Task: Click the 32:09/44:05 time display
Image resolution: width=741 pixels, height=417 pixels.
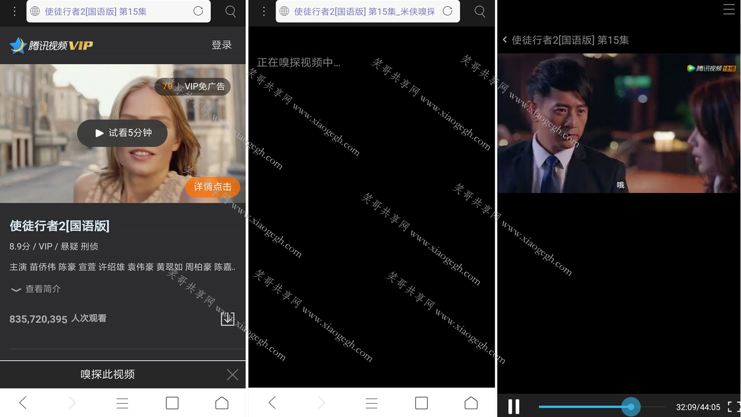Action: 698,407
